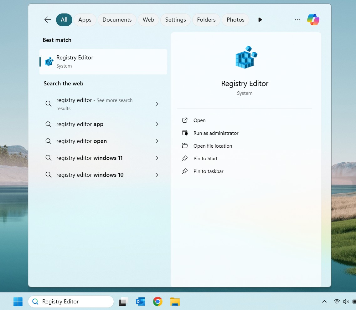The image size is (356, 310).
Task: Click the 'Best match' heading
Action: point(57,40)
